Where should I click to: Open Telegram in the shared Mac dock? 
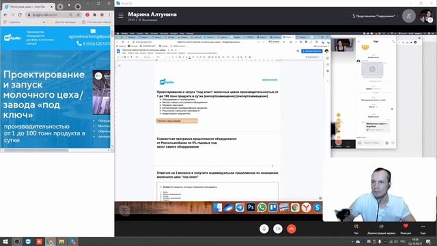point(240,208)
